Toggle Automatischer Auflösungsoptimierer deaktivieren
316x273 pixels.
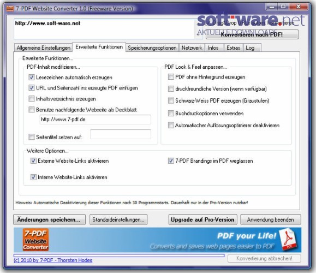click(x=171, y=125)
